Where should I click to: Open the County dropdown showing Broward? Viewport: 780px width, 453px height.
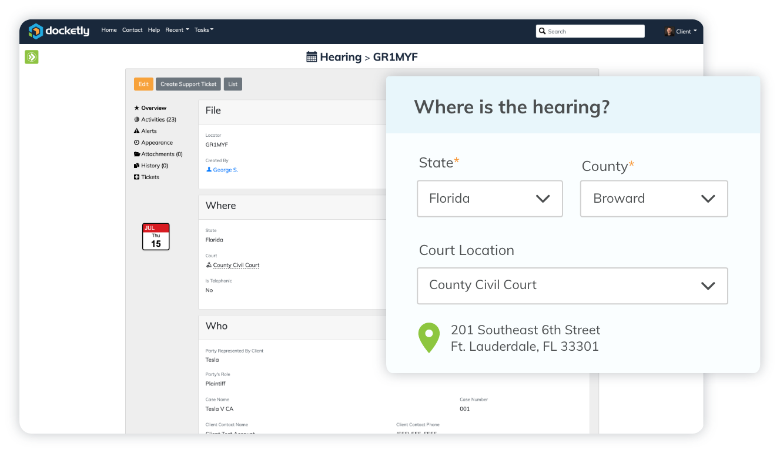(x=654, y=199)
